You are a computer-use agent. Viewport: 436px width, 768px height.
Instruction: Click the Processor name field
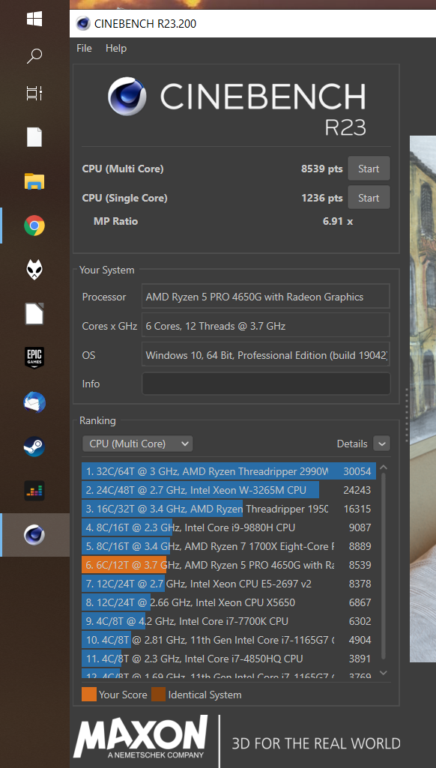(266, 297)
